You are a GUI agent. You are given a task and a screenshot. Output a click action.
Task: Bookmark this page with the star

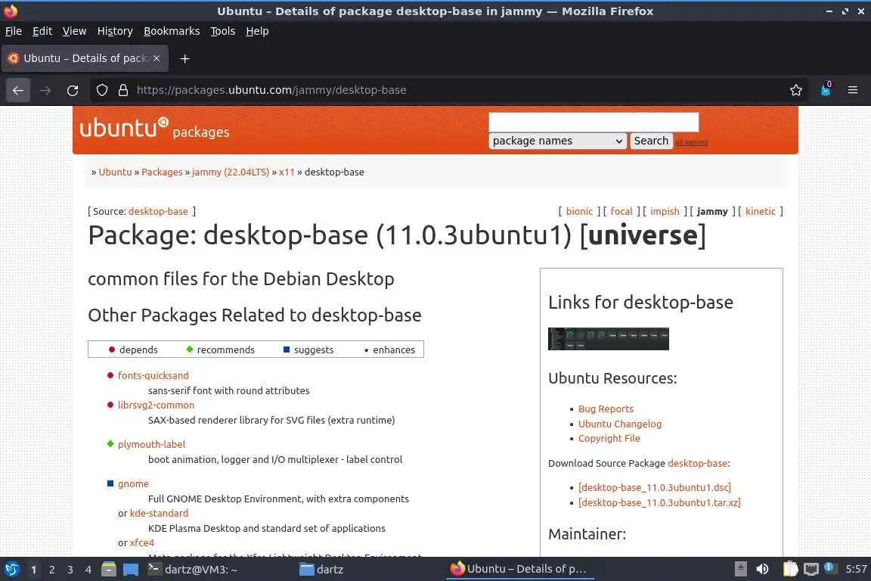(796, 90)
